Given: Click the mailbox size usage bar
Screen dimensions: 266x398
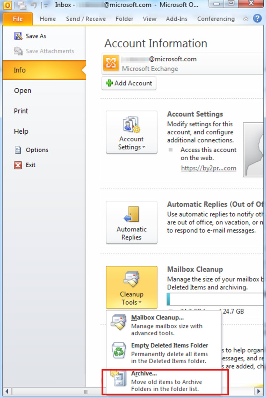Looking at the screenshot, I should 215,299.
